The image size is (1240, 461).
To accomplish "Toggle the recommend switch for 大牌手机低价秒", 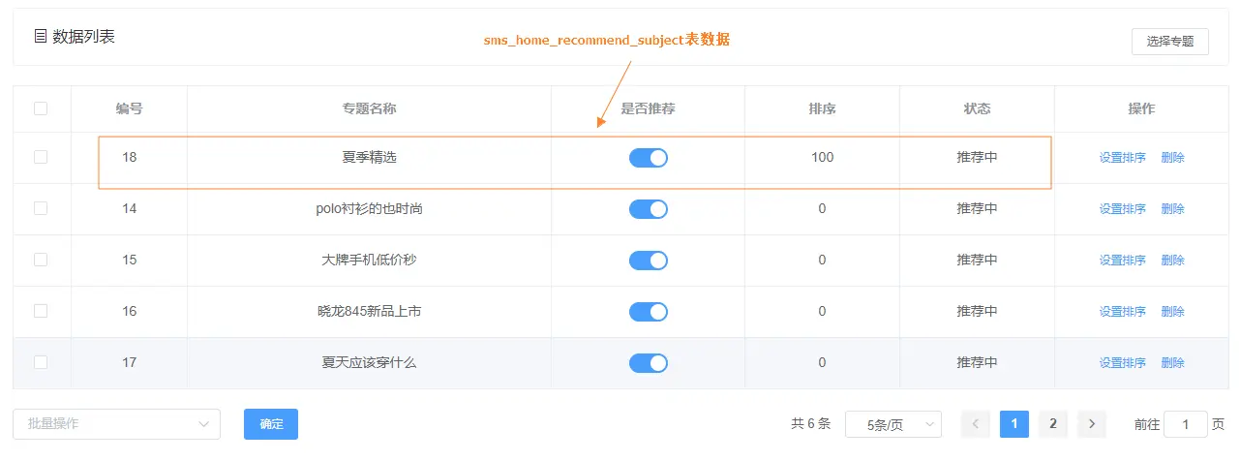I will 648,260.
